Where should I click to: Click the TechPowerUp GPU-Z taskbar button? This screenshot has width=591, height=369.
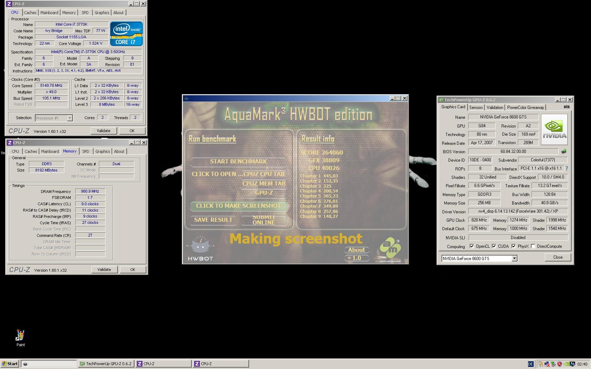pyautogui.click(x=106, y=364)
